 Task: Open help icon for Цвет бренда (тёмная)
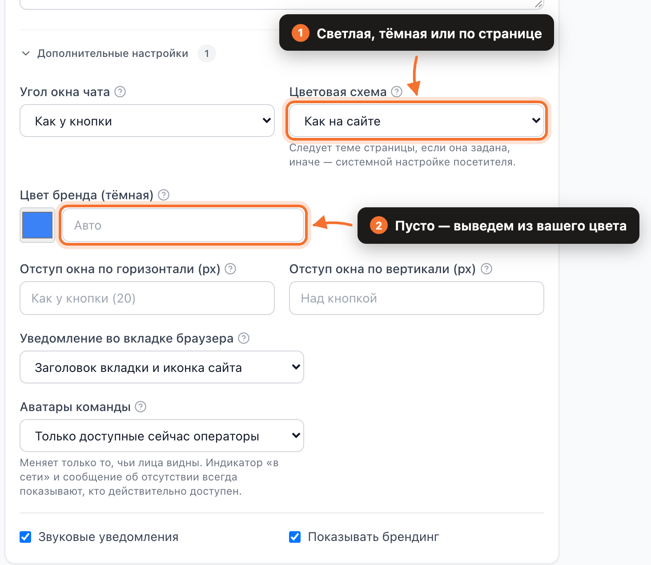click(x=164, y=195)
